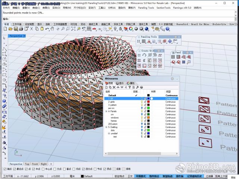The image size is (239, 179).
Task: Open the Rhinoceros panel gear options
Action: coord(172,79)
